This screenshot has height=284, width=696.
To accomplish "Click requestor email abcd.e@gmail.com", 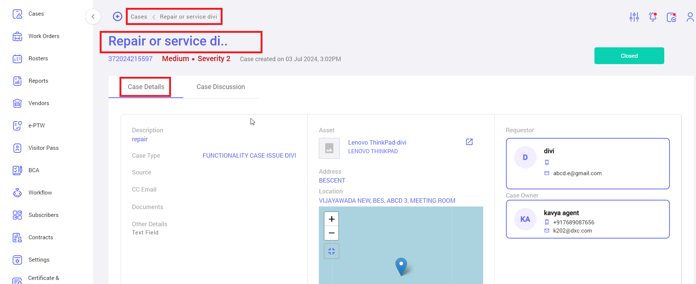I will 577,173.
